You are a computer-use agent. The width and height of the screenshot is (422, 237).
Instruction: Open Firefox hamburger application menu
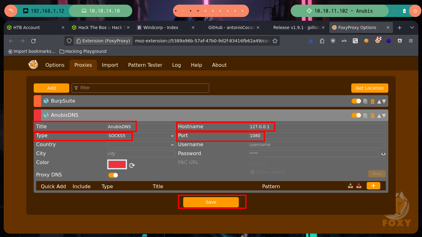tap(411, 41)
